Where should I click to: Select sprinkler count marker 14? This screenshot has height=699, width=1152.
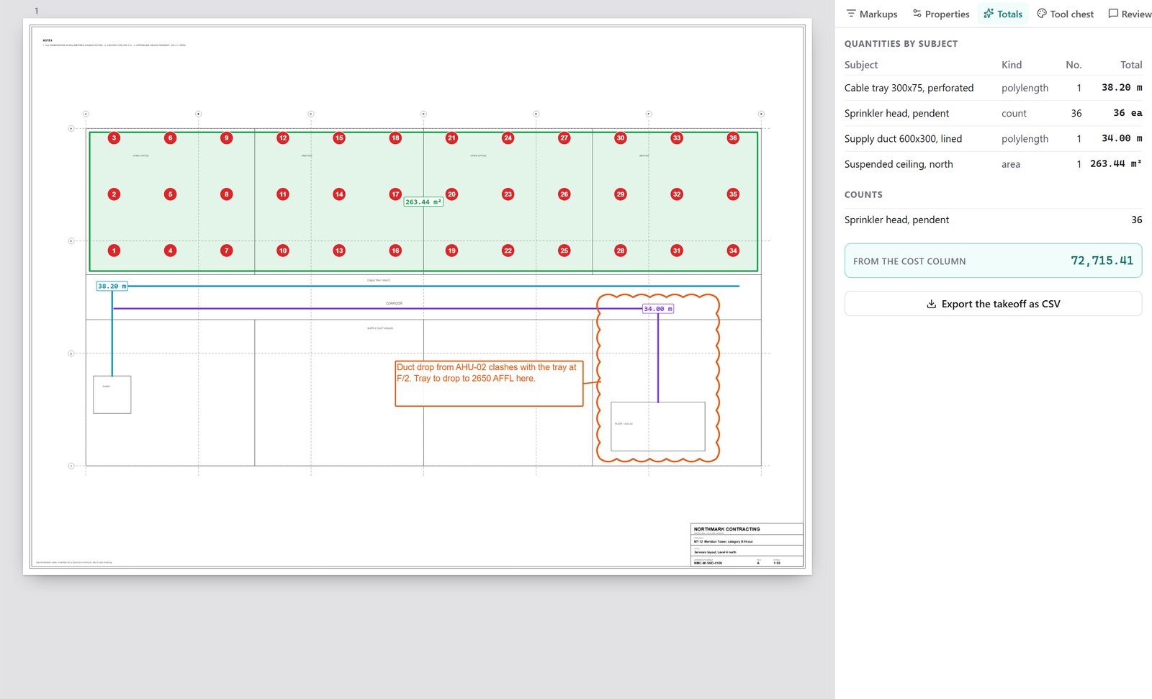(339, 194)
